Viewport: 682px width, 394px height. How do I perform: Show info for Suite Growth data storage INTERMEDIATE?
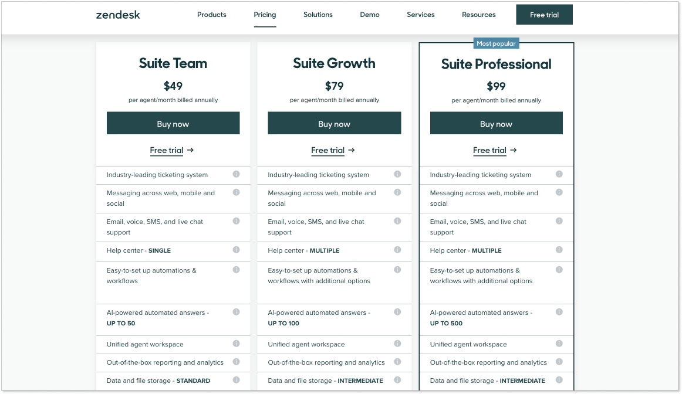click(397, 380)
